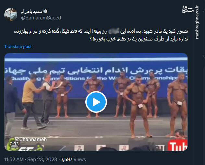Select the third small portrait thumbnail below the stage
This screenshot has height=165, width=205.
pos(124,148)
